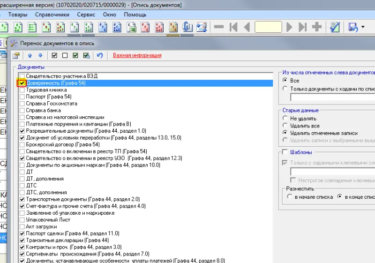
Task: Click the document codes text field
Action: (333, 98)
